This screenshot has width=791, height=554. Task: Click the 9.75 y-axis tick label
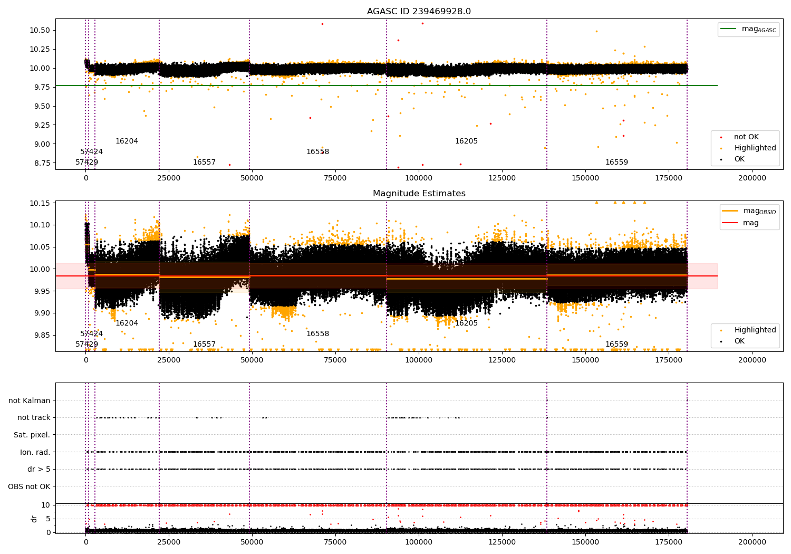click(x=42, y=87)
